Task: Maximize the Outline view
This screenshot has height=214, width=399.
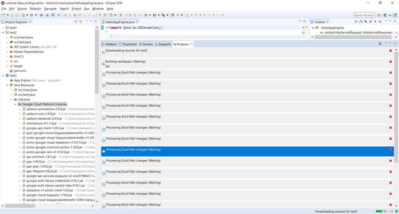Action: tap(395, 22)
